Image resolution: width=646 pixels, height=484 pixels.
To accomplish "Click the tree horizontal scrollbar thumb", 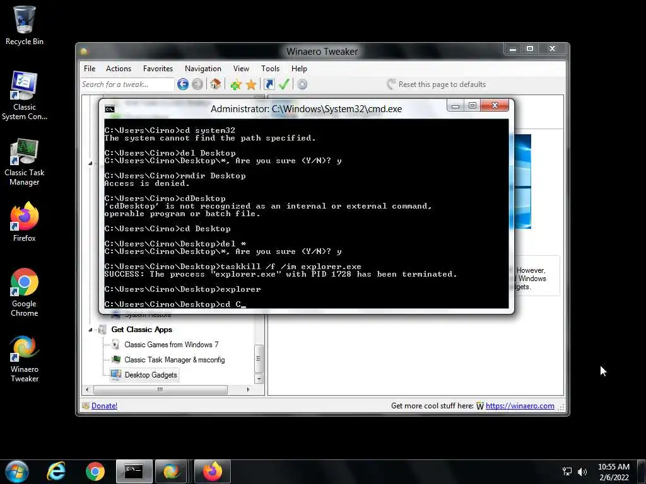I will pos(160,389).
